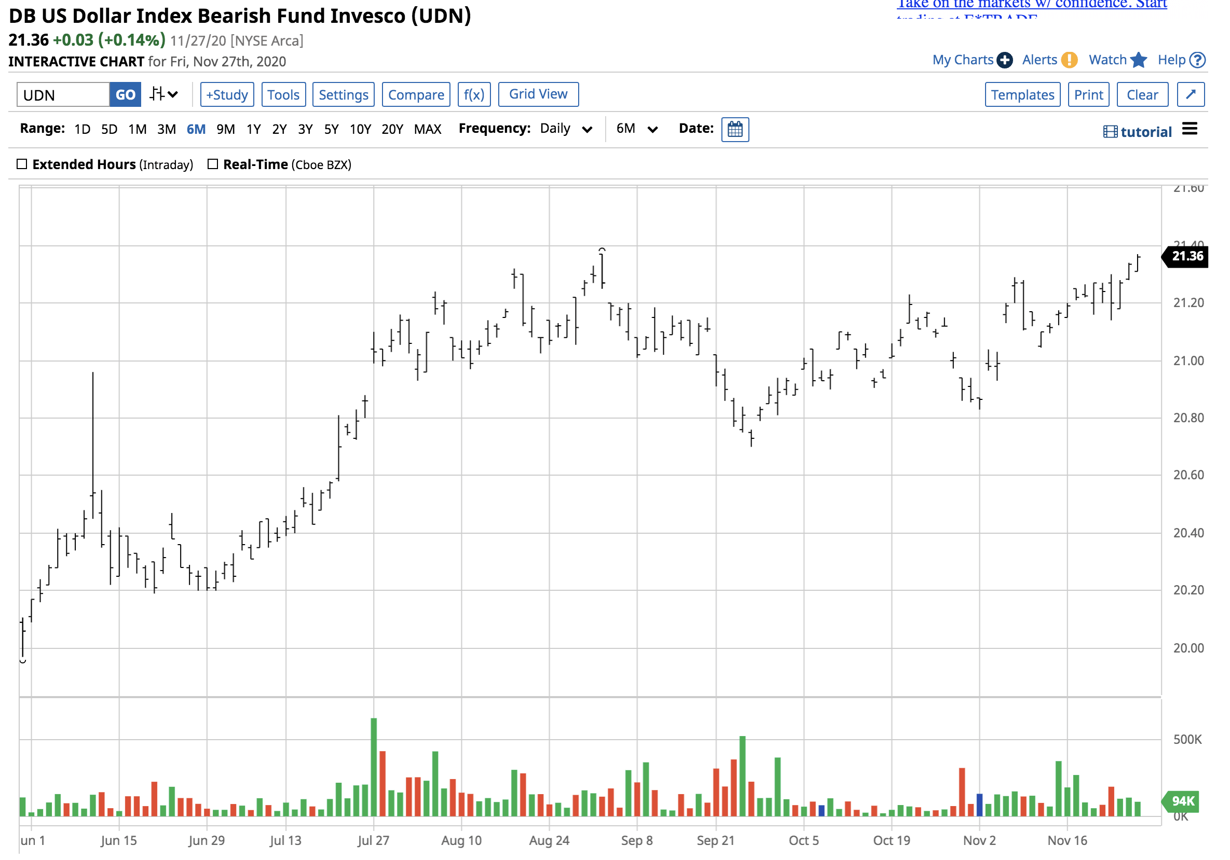Screen dimensions: 1230x860
Task: Expand chart with the pop-out arrow icon
Action: pos(1191,95)
